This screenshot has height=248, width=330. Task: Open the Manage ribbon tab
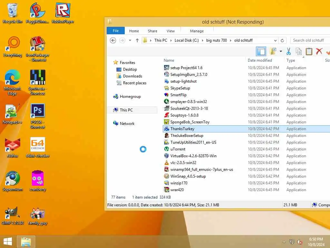click(197, 31)
